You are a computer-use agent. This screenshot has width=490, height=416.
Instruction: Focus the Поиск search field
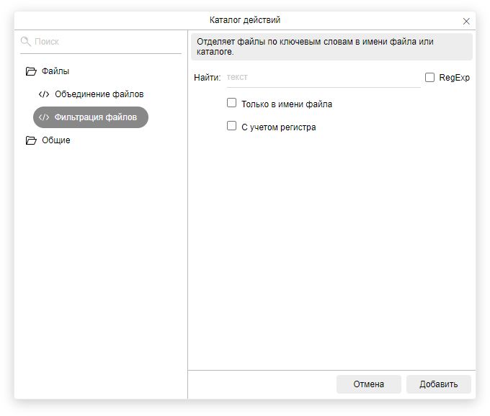pyautogui.click(x=106, y=42)
